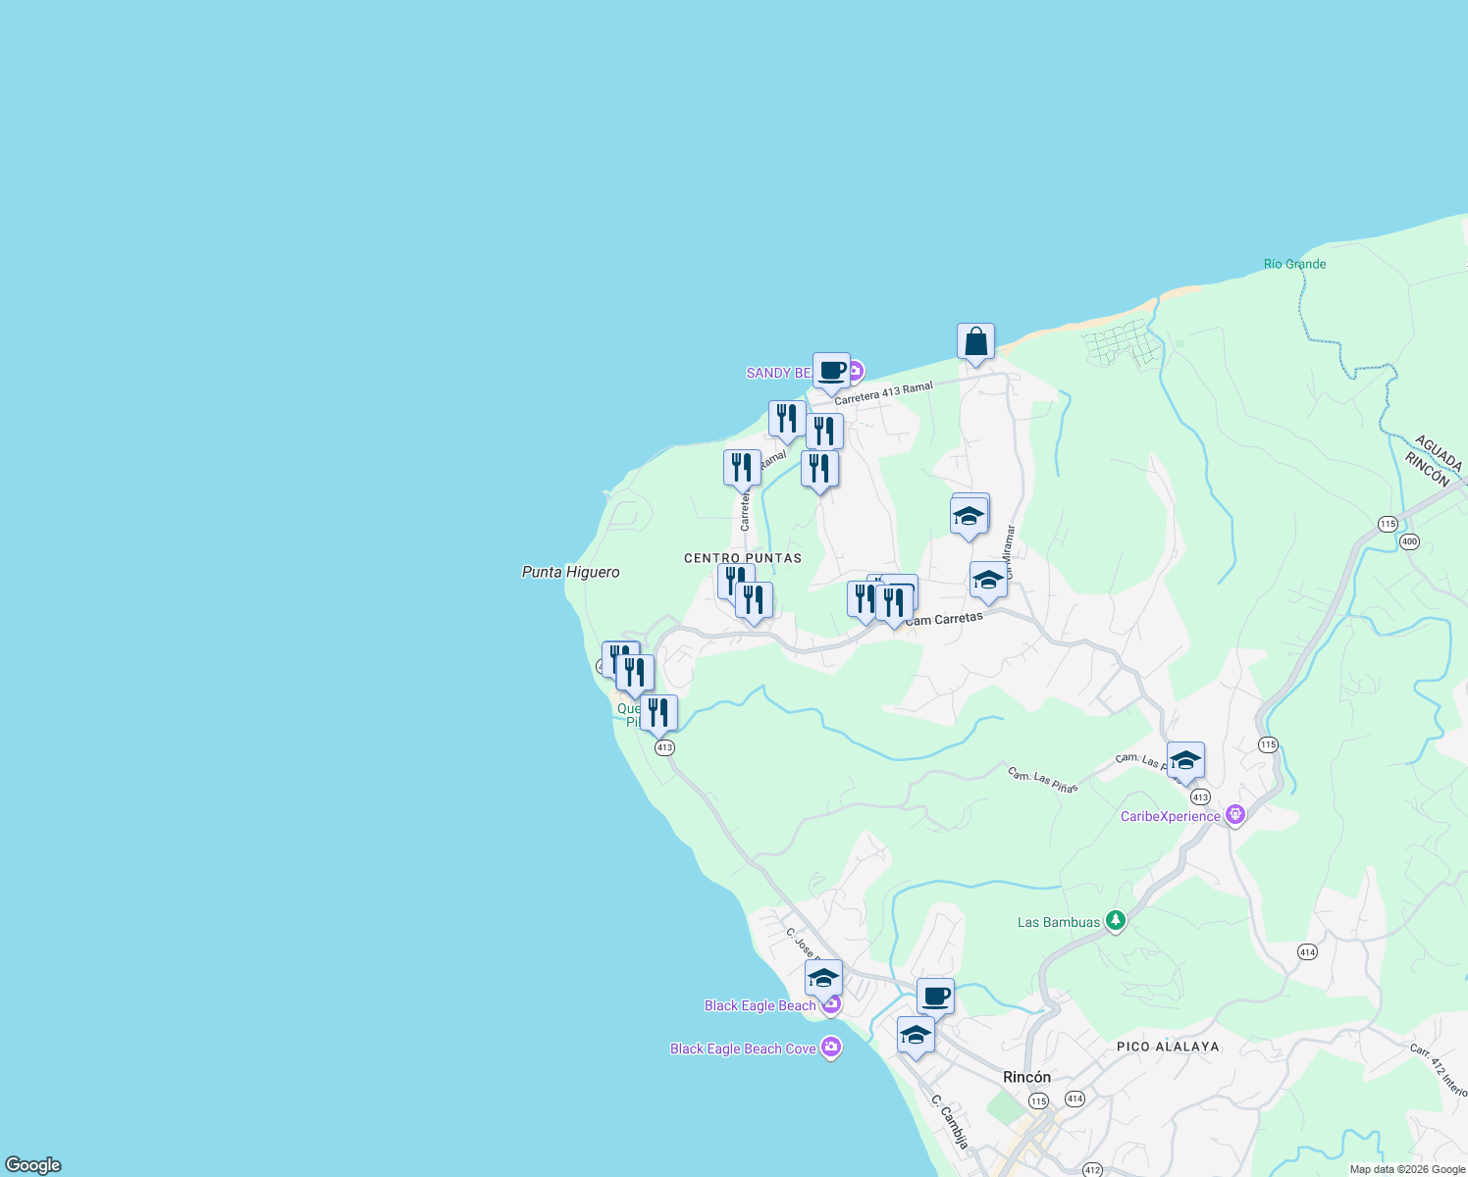Select the restaurant marker near Centro Puntas label
This screenshot has height=1177, width=1468.
tap(734, 579)
